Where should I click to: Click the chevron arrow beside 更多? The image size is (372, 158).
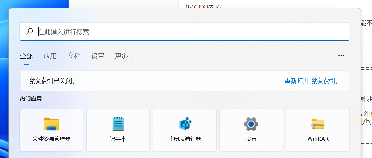point(132,56)
